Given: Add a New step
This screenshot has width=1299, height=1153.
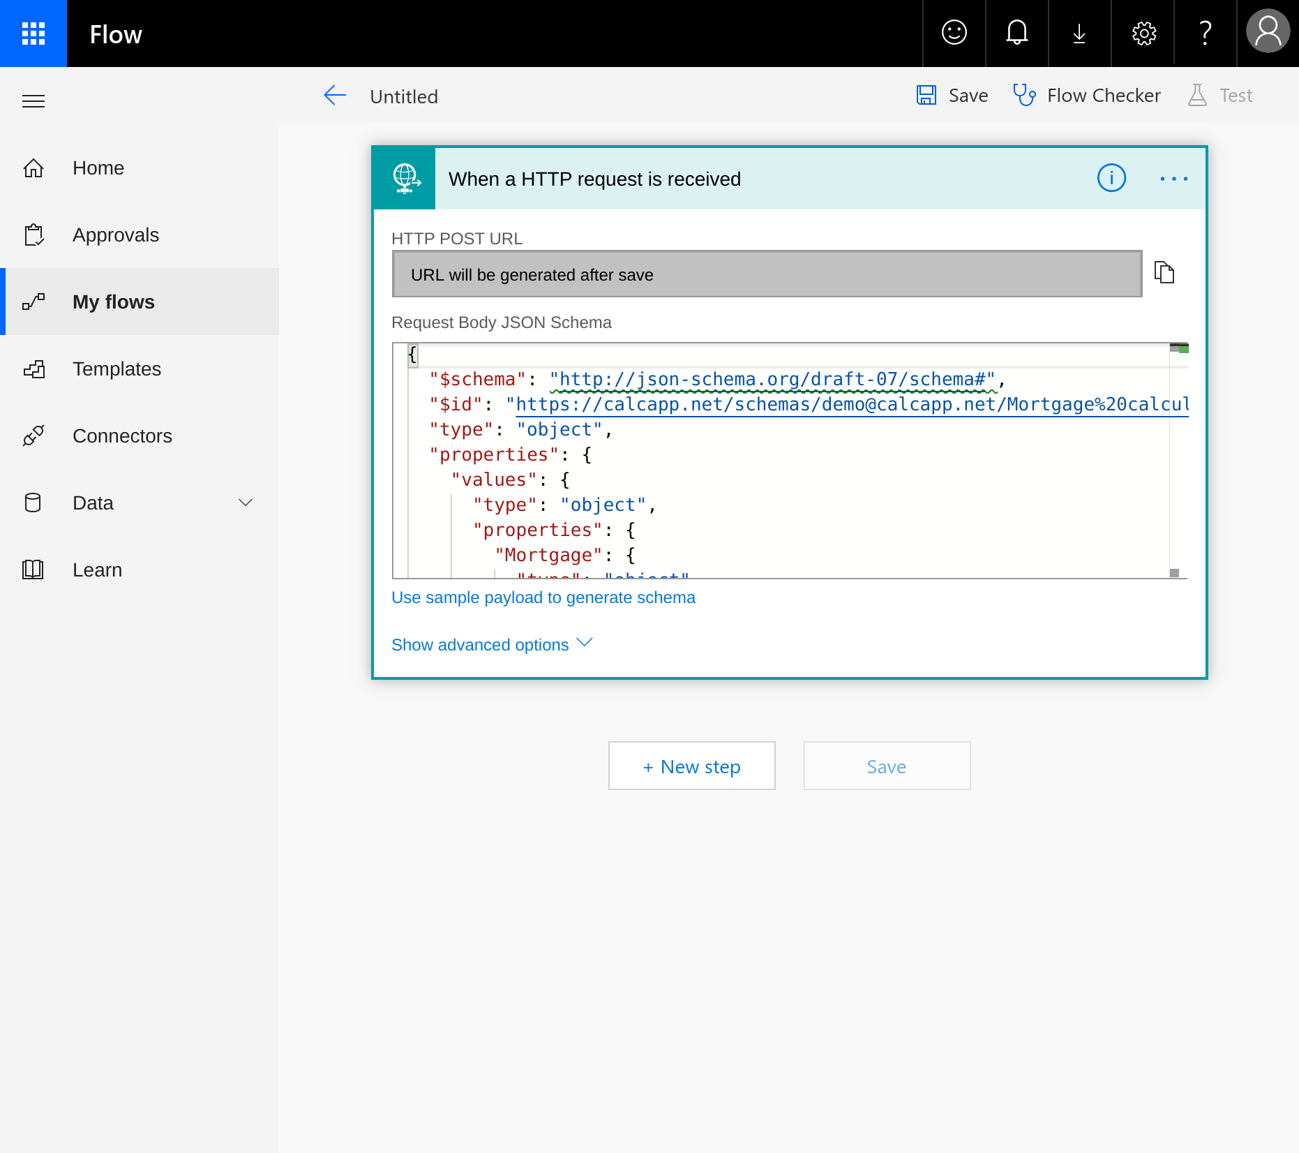Looking at the screenshot, I should pyautogui.click(x=691, y=766).
